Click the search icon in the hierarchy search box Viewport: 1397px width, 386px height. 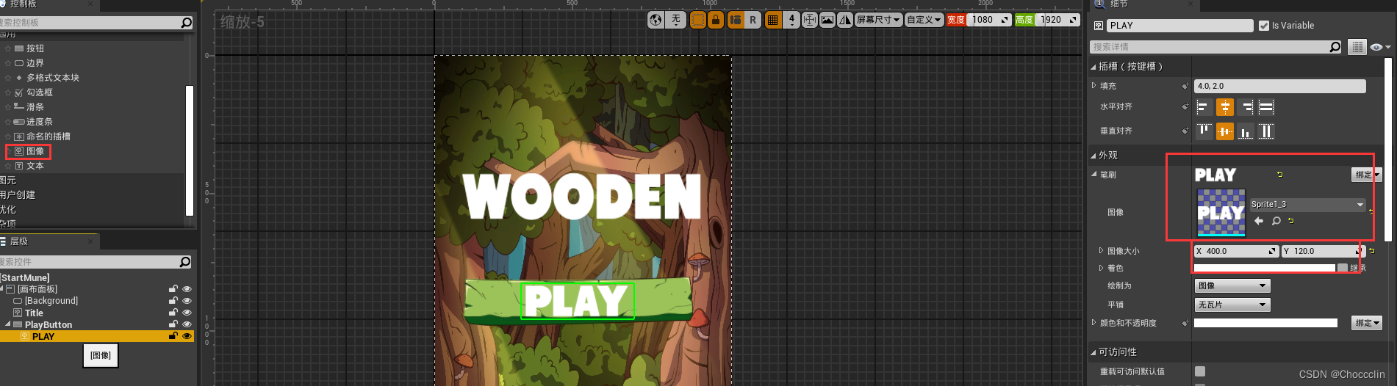185,262
